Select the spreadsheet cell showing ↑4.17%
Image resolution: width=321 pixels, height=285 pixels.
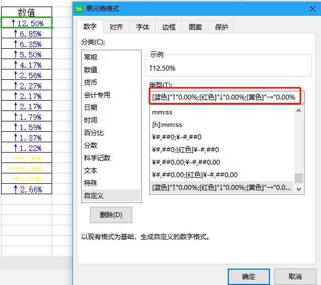[27, 65]
